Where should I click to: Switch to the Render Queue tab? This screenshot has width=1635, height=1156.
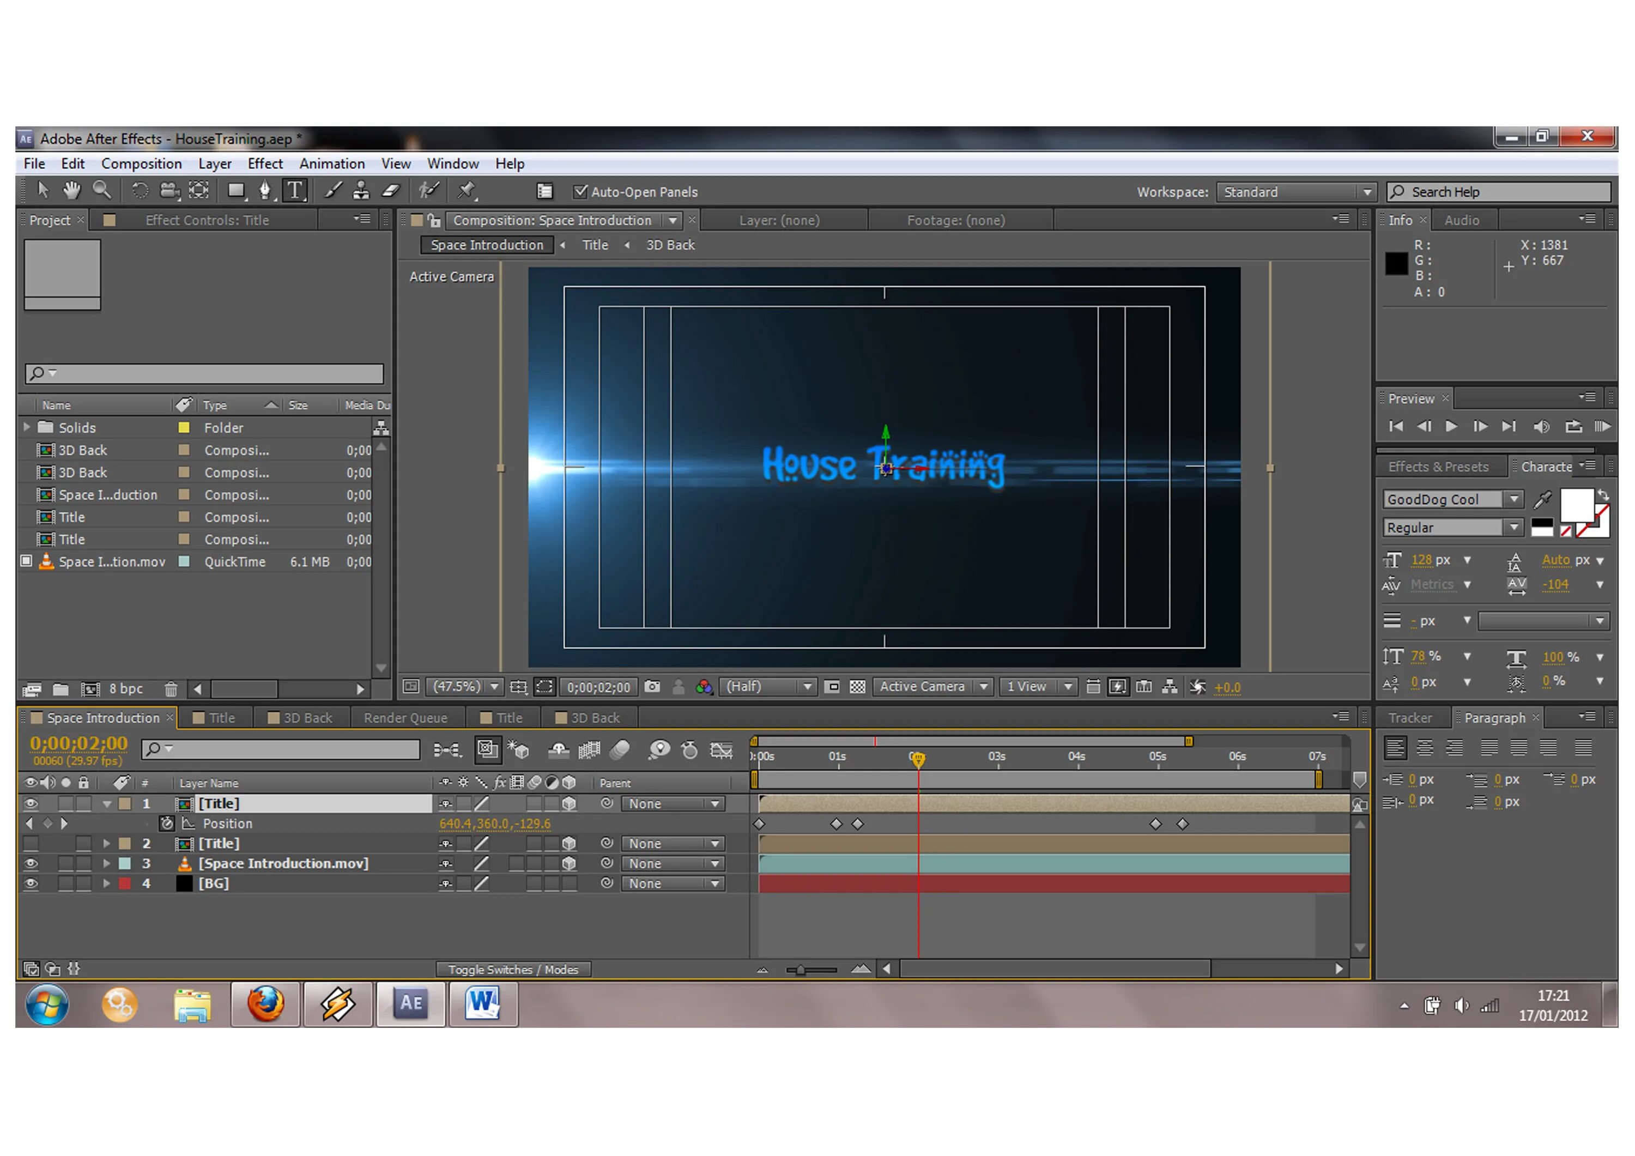[x=405, y=718]
